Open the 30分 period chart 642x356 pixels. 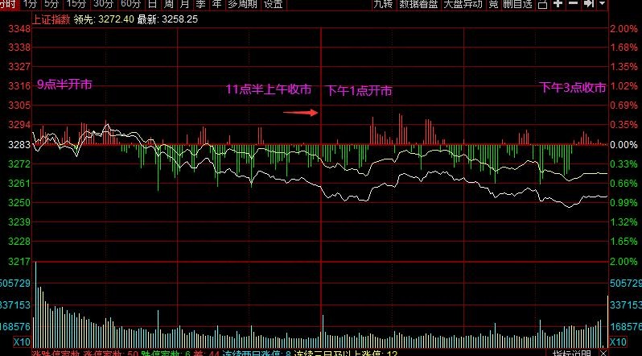click(103, 4)
